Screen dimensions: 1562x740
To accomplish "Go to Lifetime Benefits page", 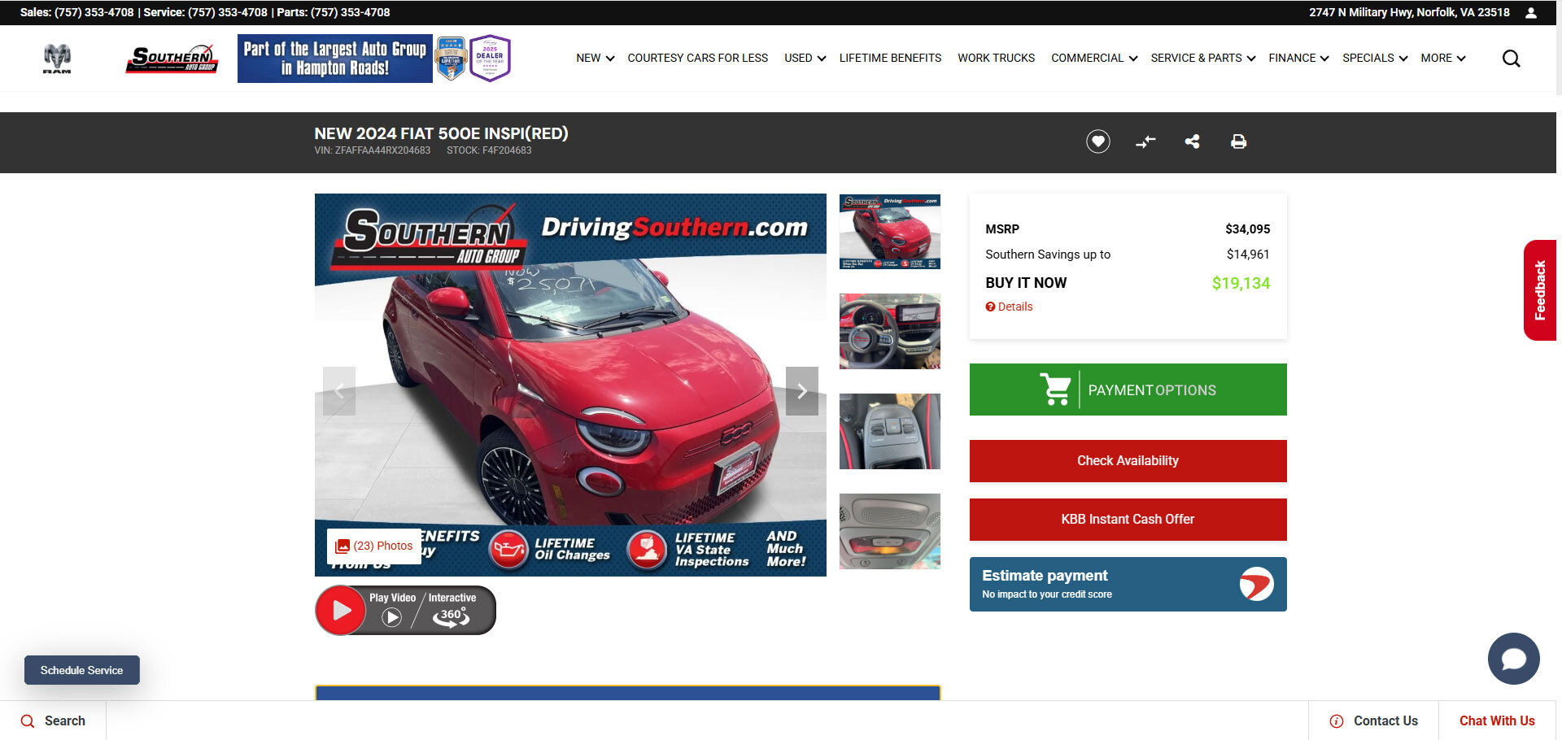I will [890, 59].
